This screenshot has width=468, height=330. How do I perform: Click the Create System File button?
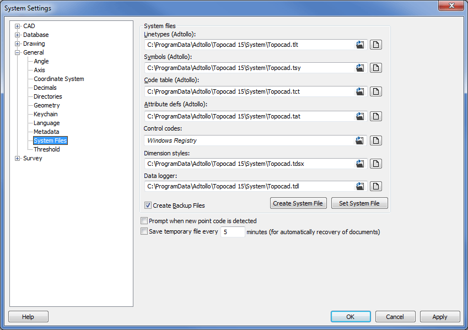(x=298, y=203)
